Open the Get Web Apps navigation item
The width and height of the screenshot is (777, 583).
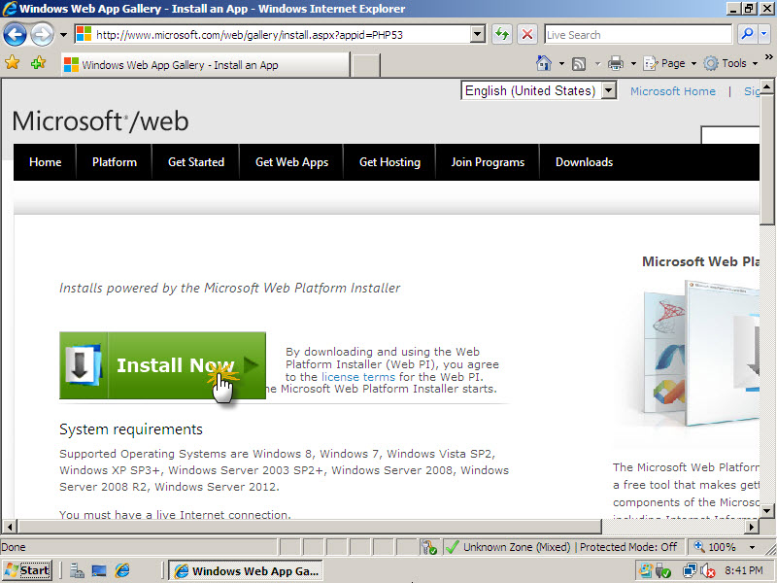(292, 162)
